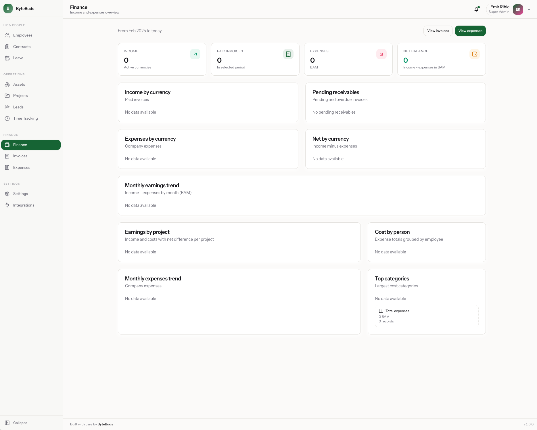537x430 pixels.
Task: Open the Settings page
Action: 20,194
